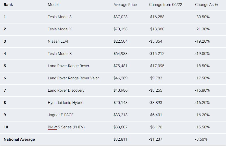Click the National Average row label
The image size is (226, 146).
click(x=19, y=139)
